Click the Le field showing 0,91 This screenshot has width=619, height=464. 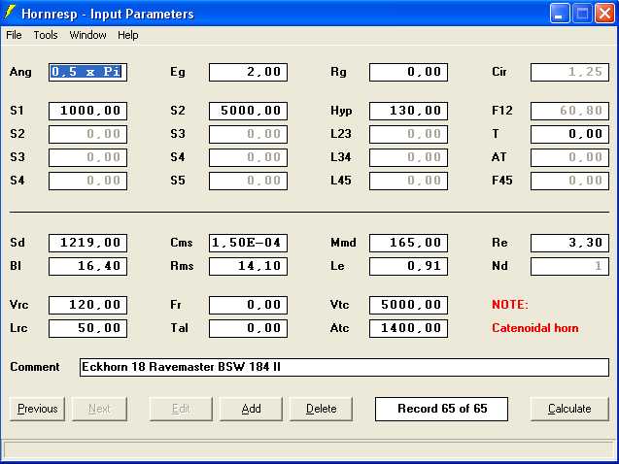tap(408, 266)
